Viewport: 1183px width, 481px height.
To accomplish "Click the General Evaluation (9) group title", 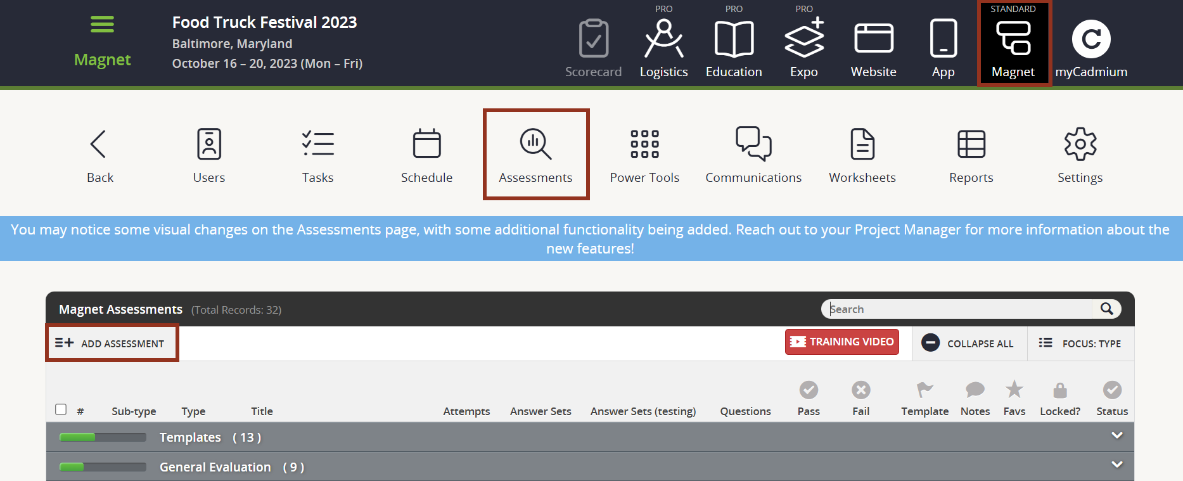I will [x=232, y=467].
